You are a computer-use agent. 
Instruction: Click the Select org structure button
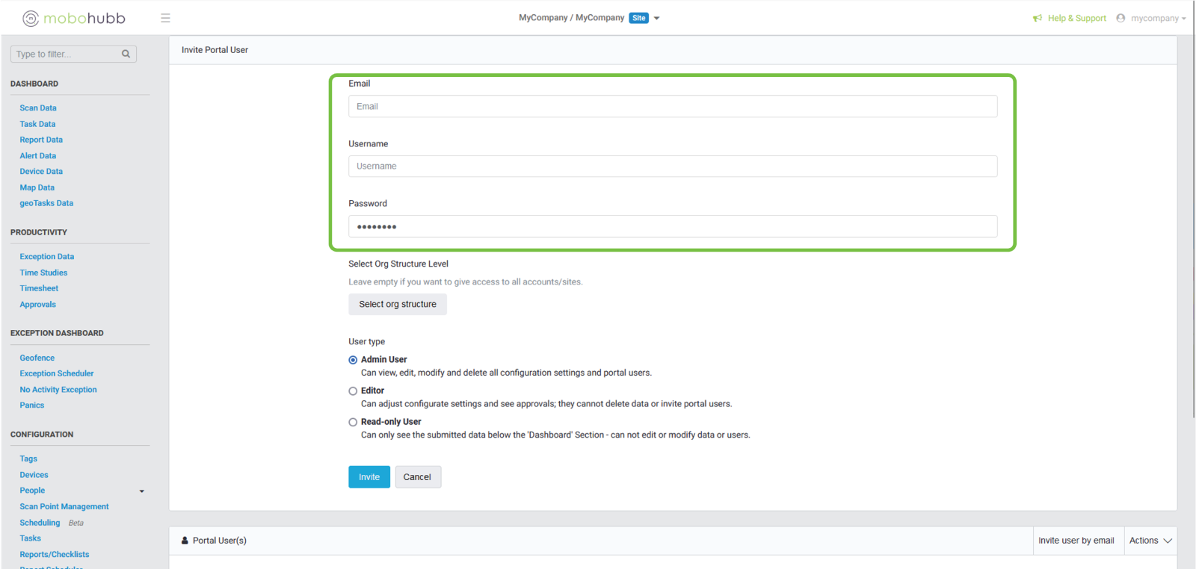tap(398, 305)
